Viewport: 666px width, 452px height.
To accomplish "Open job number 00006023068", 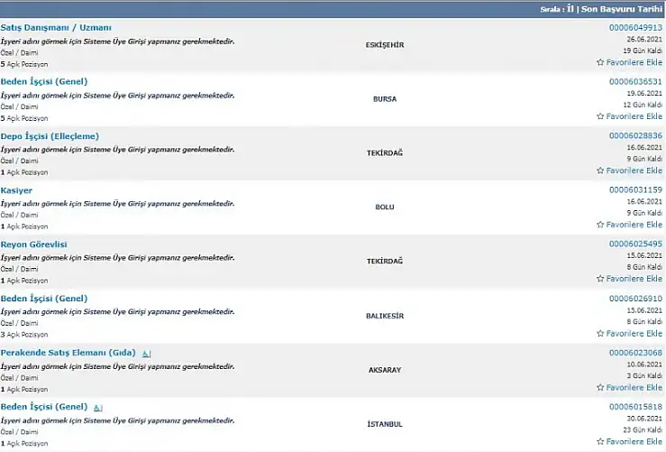I will [635, 353].
